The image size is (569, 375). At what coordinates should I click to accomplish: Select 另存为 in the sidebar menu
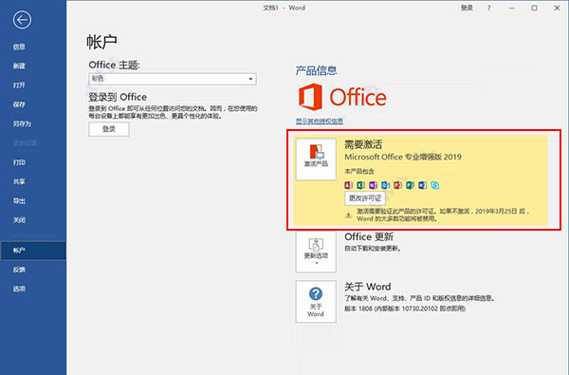(x=22, y=124)
